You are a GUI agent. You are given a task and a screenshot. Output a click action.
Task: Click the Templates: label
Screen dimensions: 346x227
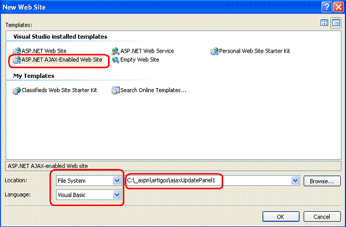[x=19, y=25]
